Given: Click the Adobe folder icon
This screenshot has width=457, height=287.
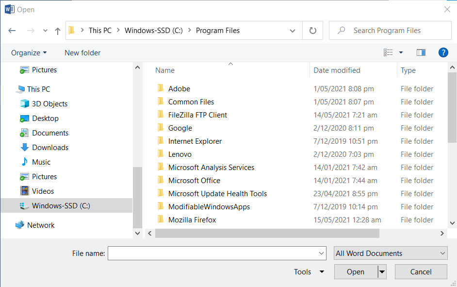Looking at the screenshot, I should point(161,88).
